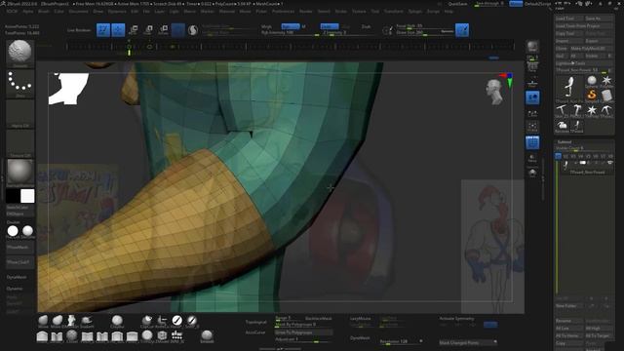Screen dimensions: 624x351
Task: Select the Sphere3D tool thumbnail
Action: [x=592, y=81]
